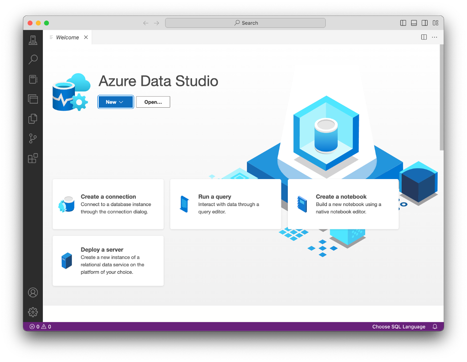Click the Open button
This screenshot has height=362, width=467.
(153, 102)
